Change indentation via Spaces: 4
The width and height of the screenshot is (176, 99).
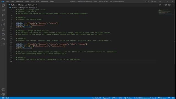tap(106, 98)
